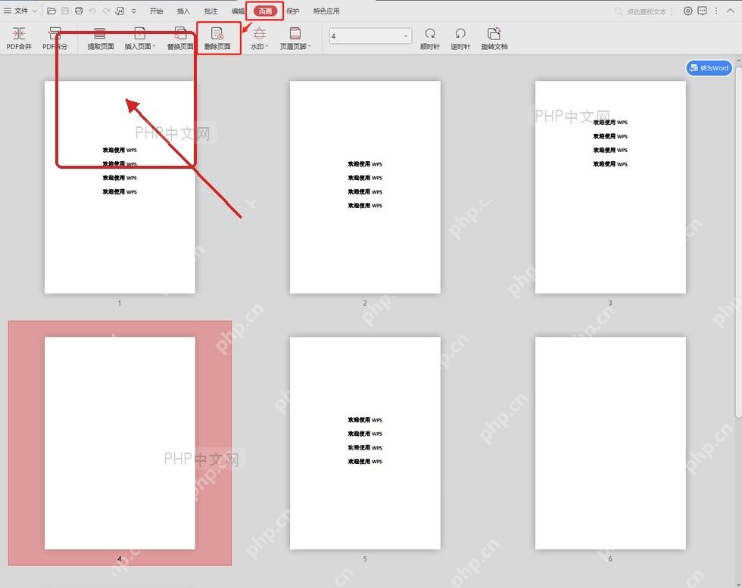Open the settings gear icon
Viewport: 742px width, 588px height.
pos(688,11)
